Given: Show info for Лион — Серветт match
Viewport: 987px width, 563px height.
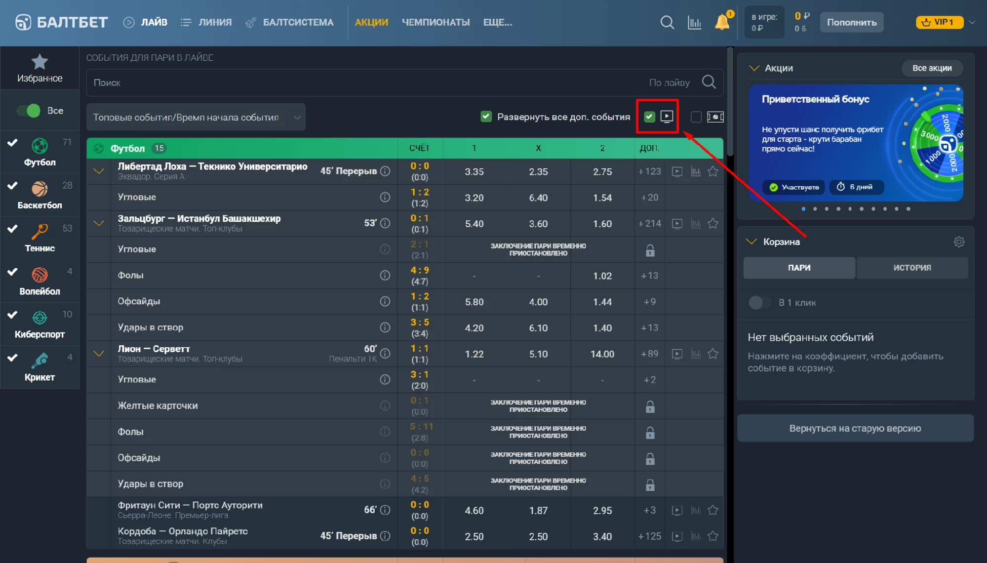Looking at the screenshot, I should coord(385,354).
